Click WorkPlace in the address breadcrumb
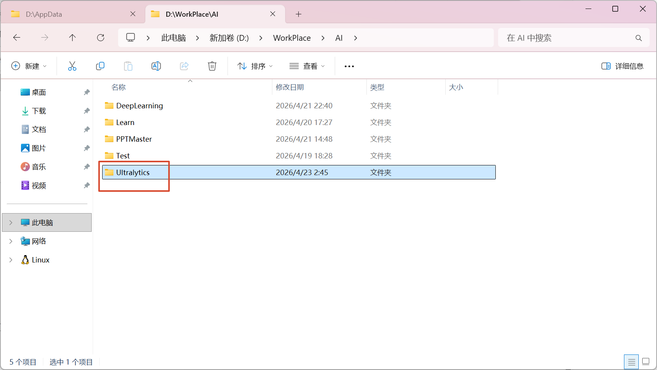The height and width of the screenshot is (370, 657). click(x=292, y=38)
